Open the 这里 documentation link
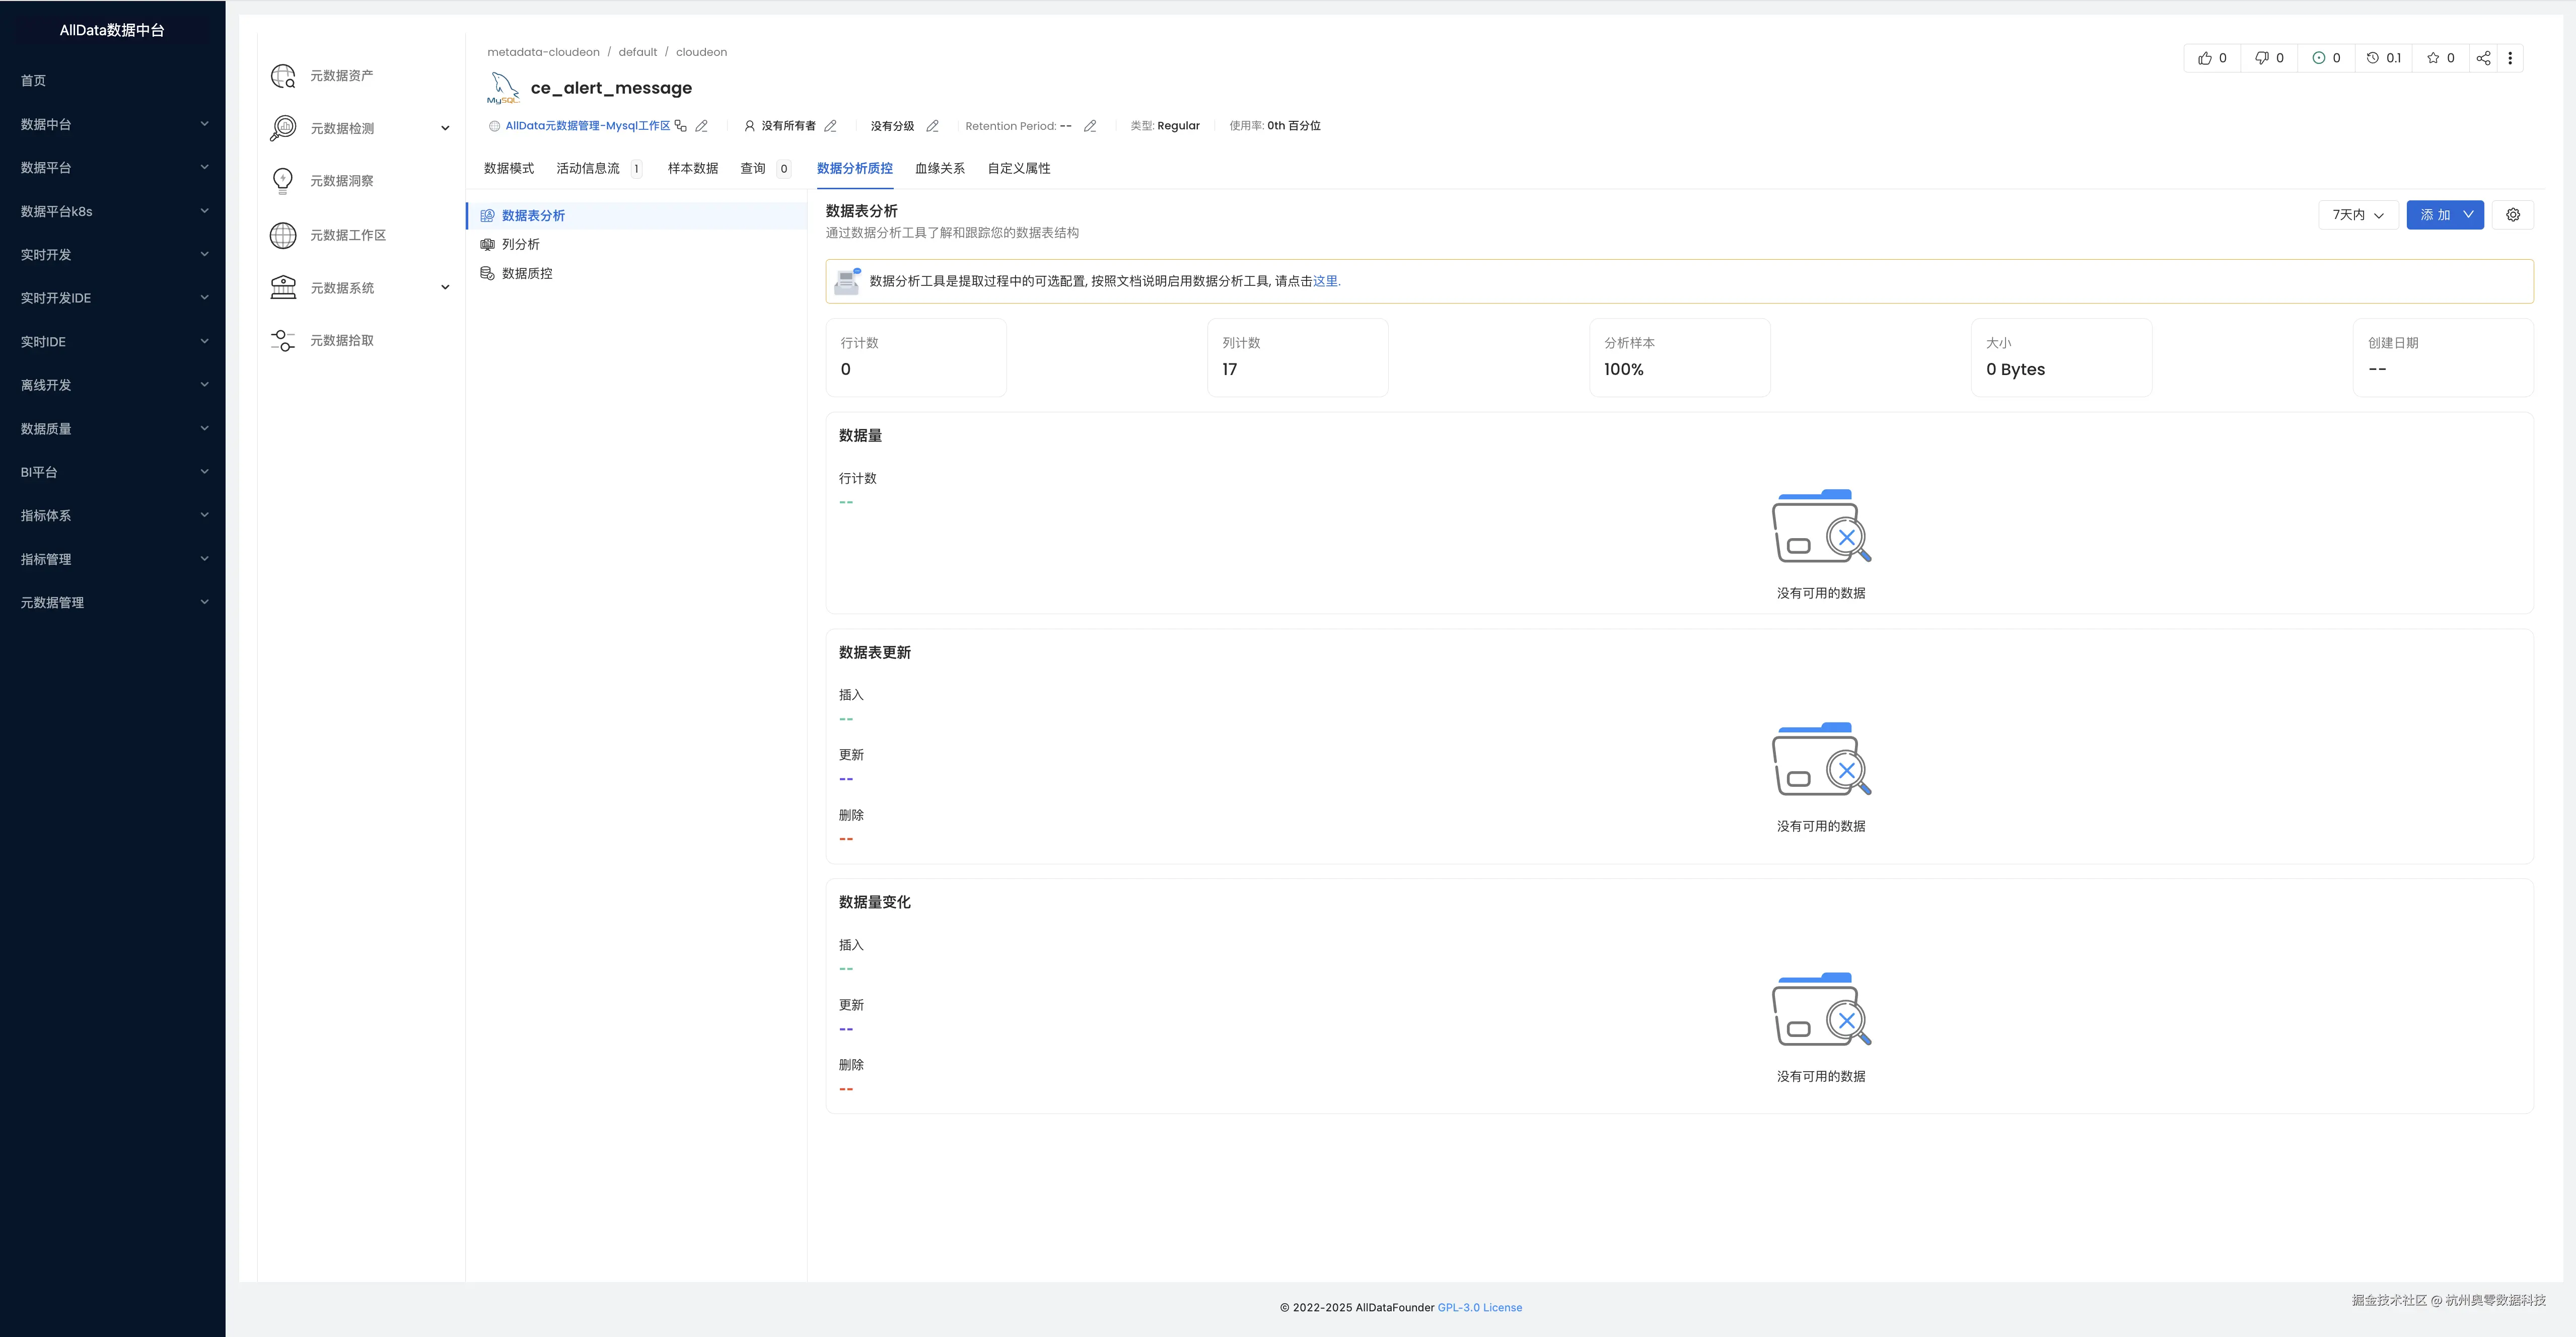This screenshot has height=1337, width=2576. point(1325,282)
